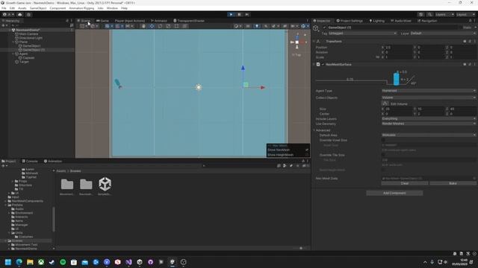Toggle scene lighting lightbulb icon
The image size is (478, 268).
coord(257,26)
